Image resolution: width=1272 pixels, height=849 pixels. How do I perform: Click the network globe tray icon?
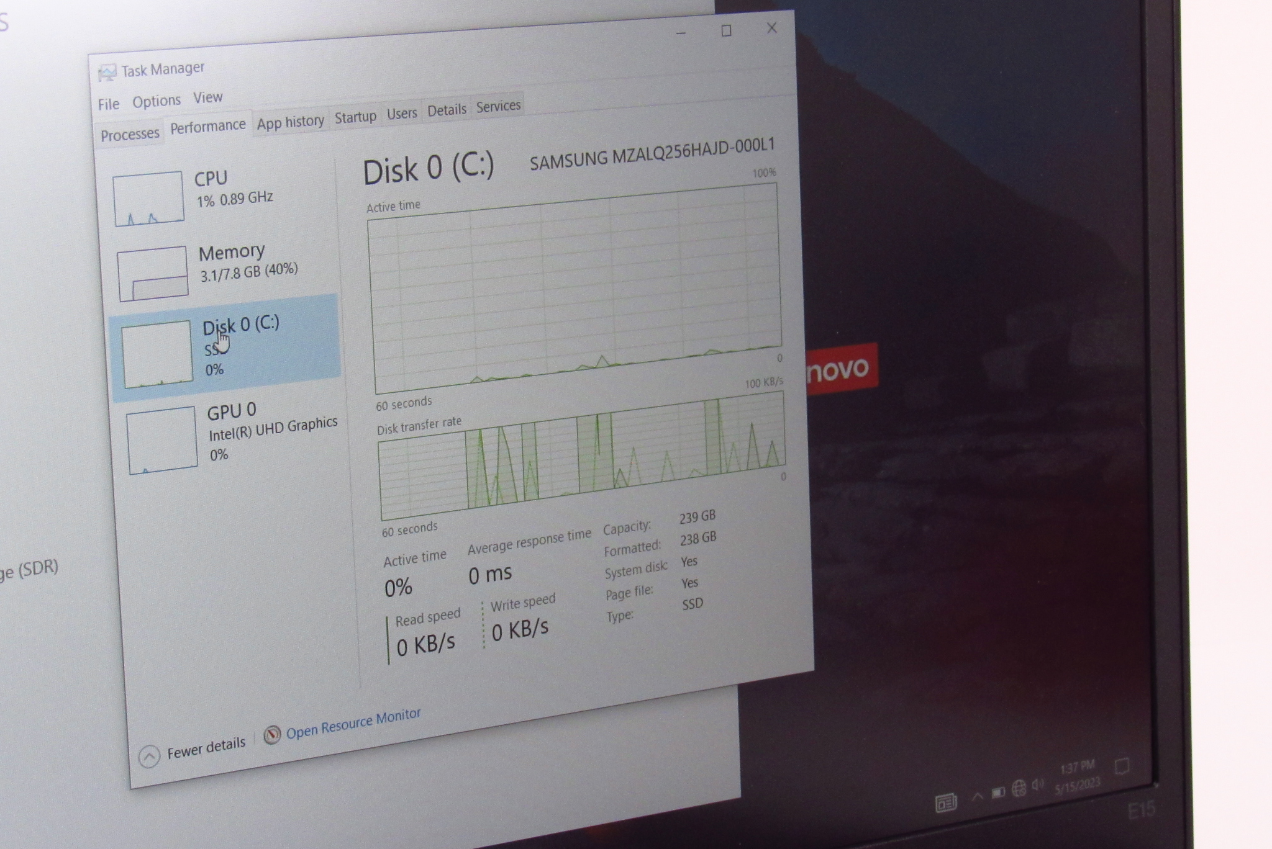(x=1019, y=789)
